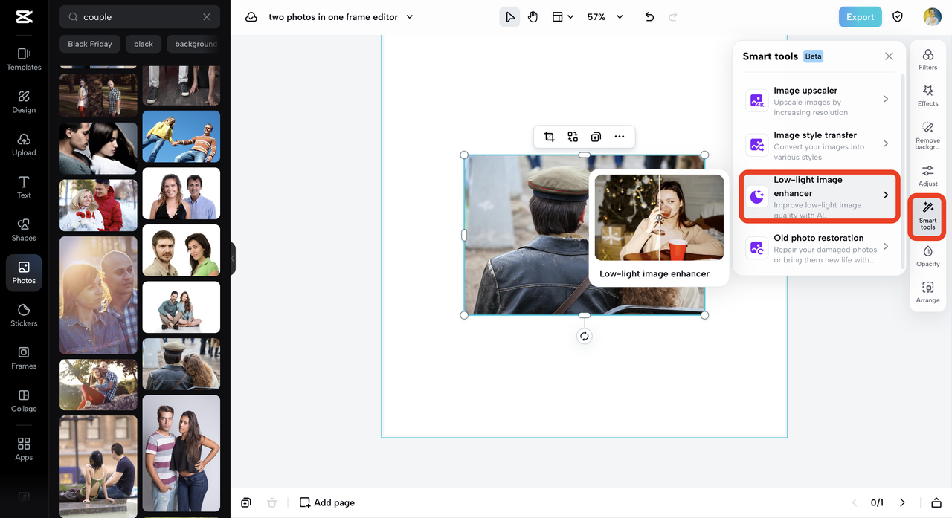The height and width of the screenshot is (518, 952).
Task: Click the cloud save status icon
Action: [x=251, y=16]
